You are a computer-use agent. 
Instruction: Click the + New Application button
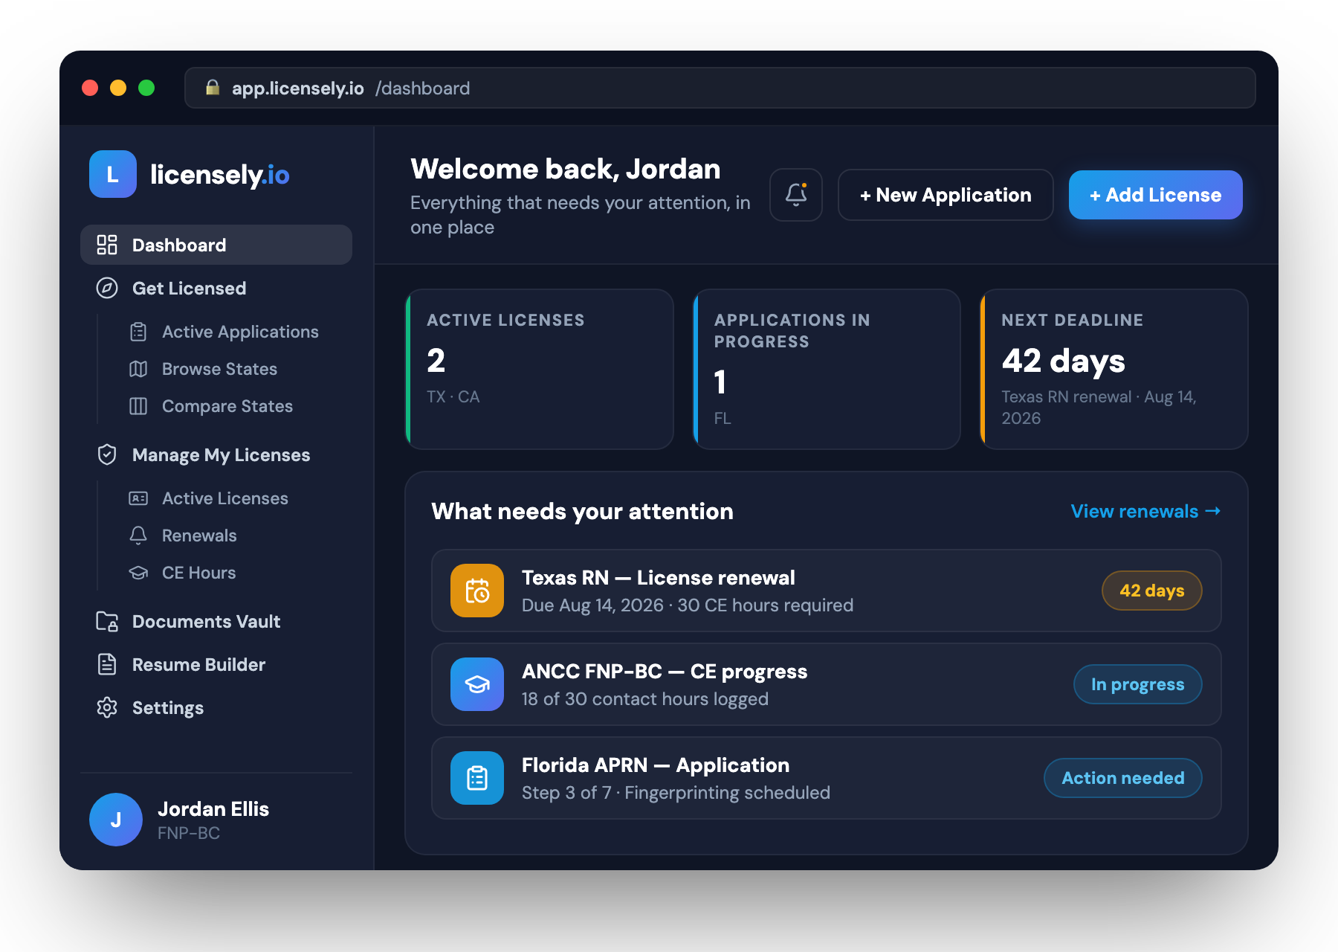[946, 195]
